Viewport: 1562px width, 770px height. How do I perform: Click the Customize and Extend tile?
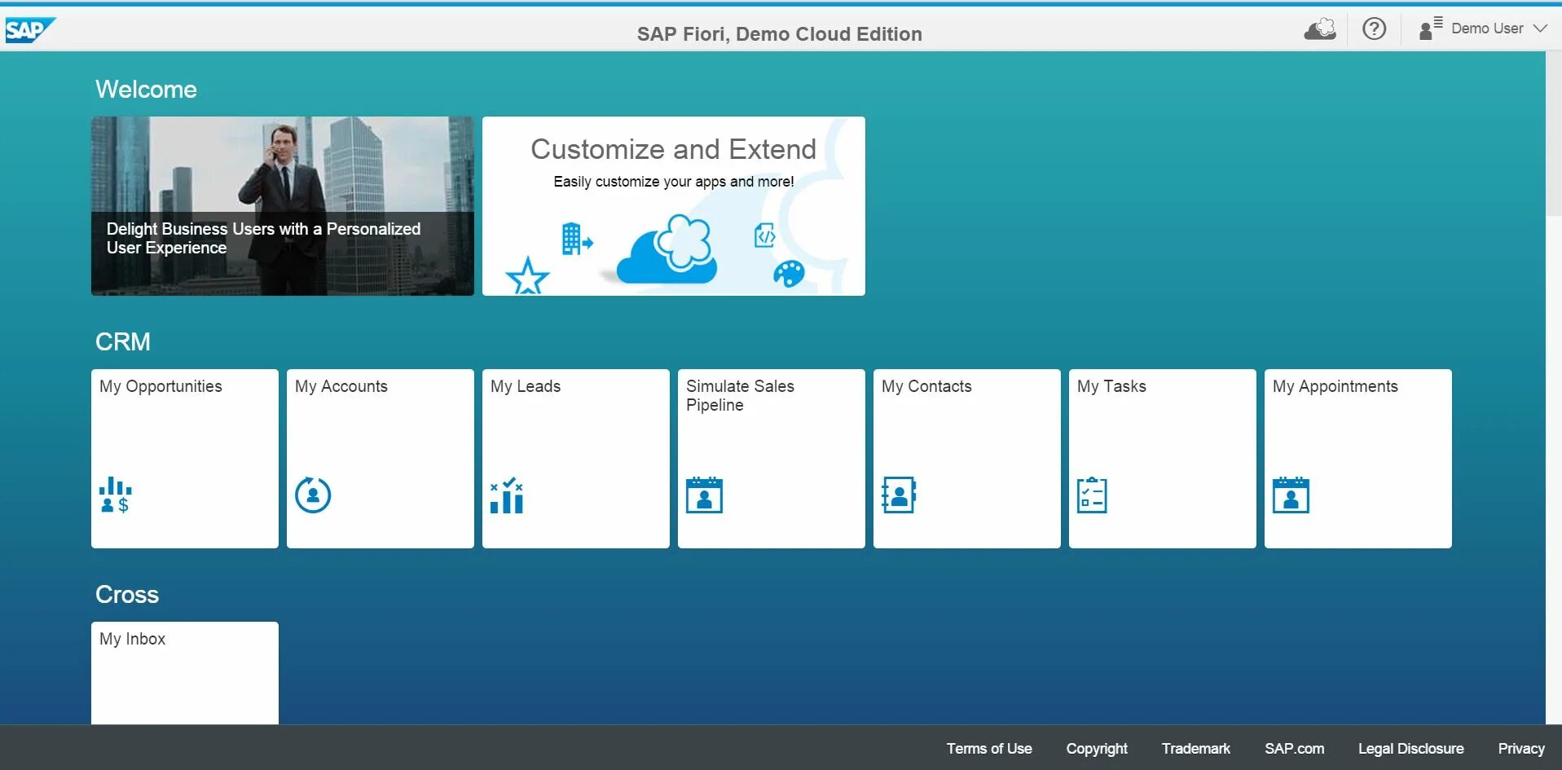[673, 205]
